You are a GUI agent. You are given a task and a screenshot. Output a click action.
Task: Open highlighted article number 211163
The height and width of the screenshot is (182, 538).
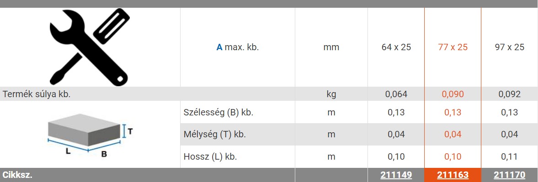(453, 175)
